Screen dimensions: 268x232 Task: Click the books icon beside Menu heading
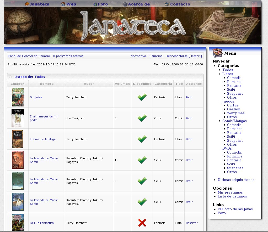click(217, 53)
